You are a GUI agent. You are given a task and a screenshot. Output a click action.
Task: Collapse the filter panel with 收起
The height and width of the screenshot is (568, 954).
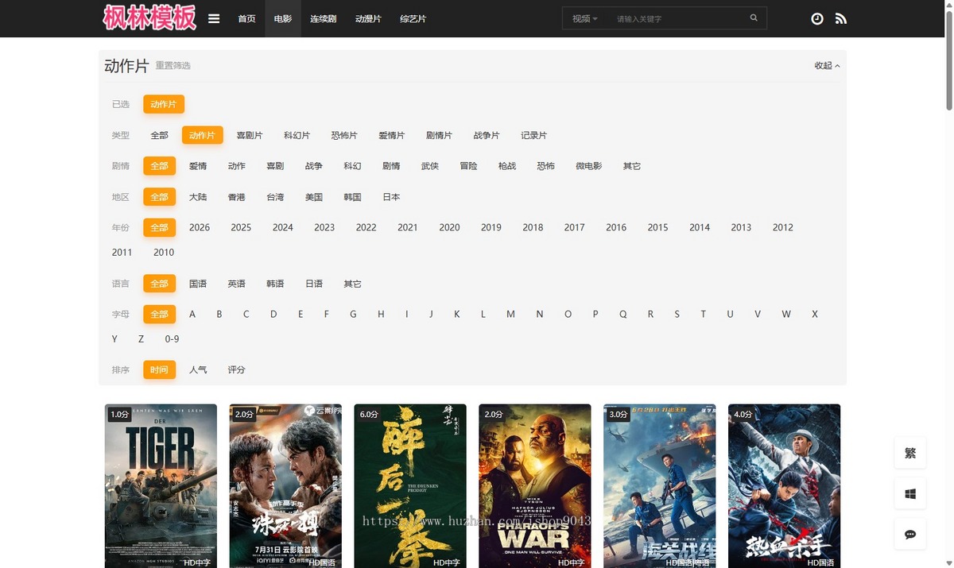click(x=827, y=66)
